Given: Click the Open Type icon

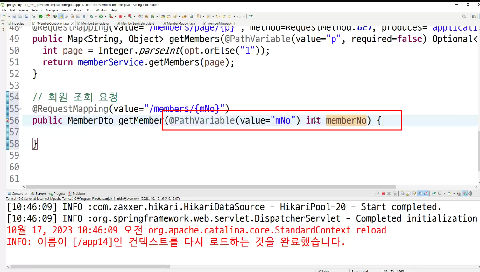Looking at the screenshot, I should click(163, 17).
